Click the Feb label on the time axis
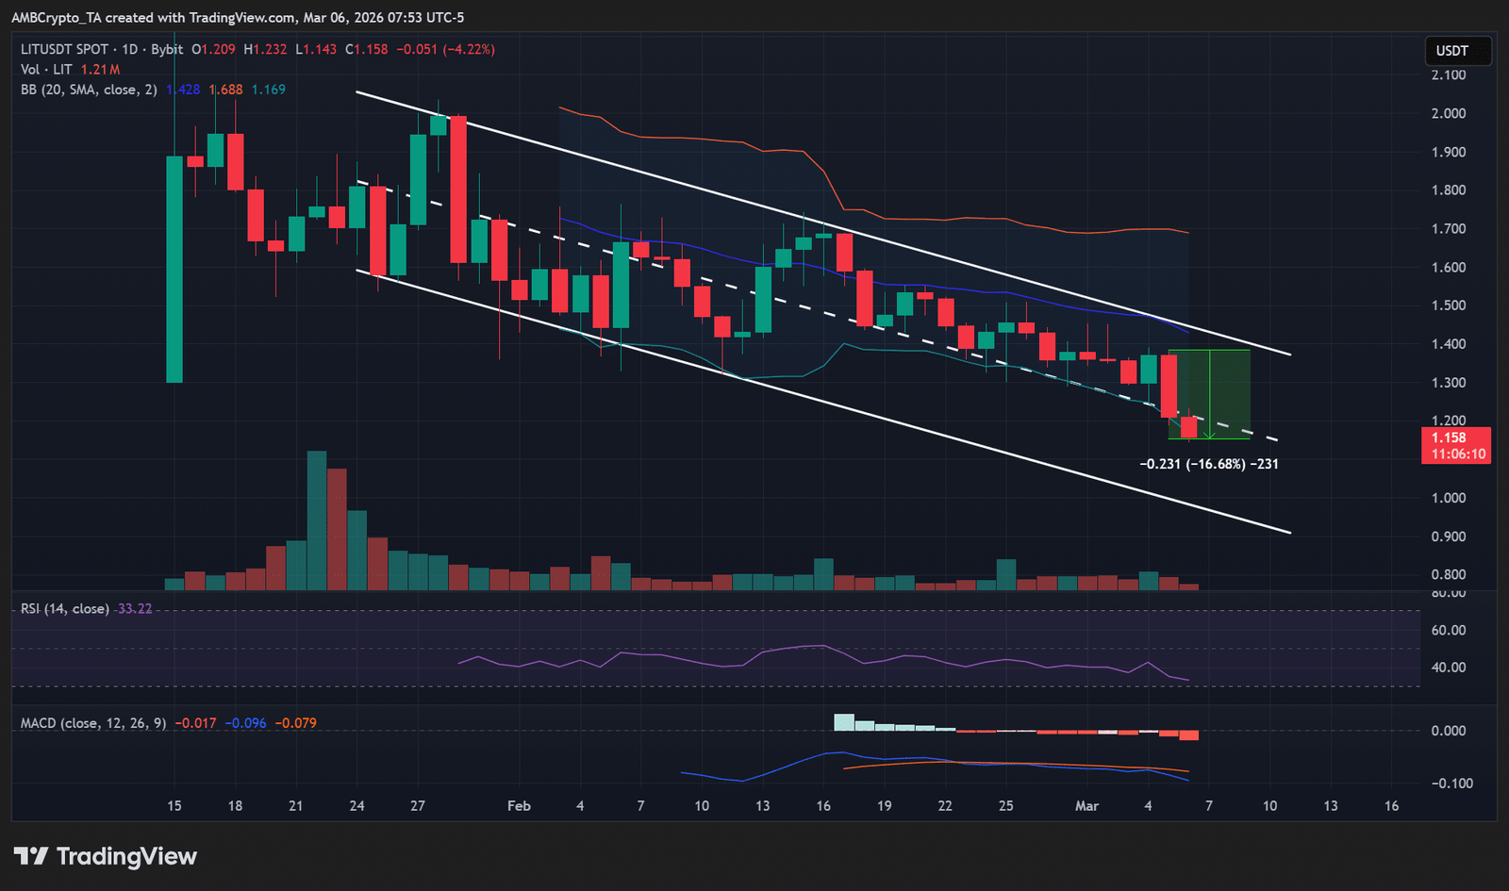 [519, 806]
